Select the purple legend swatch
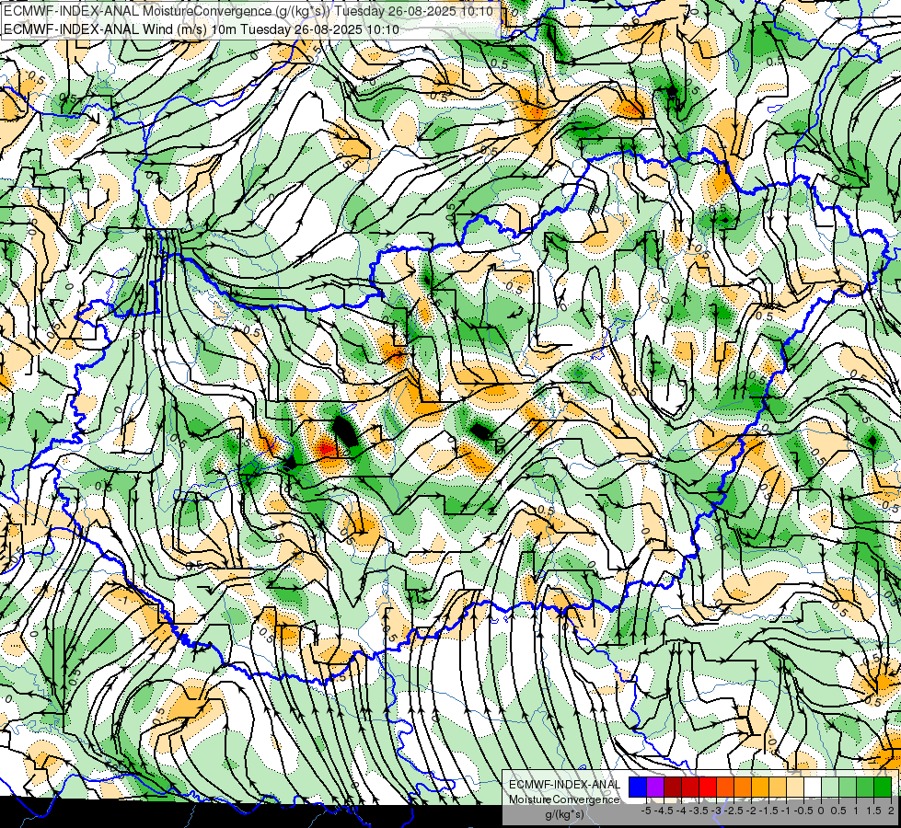Image resolution: width=901 pixels, height=828 pixels. click(x=655, y=788)
